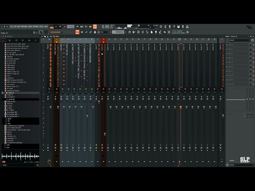The height and width of the screenshot is (191, 255).
Task: Select browser files document tab
Action: click(x=10, y=40)
